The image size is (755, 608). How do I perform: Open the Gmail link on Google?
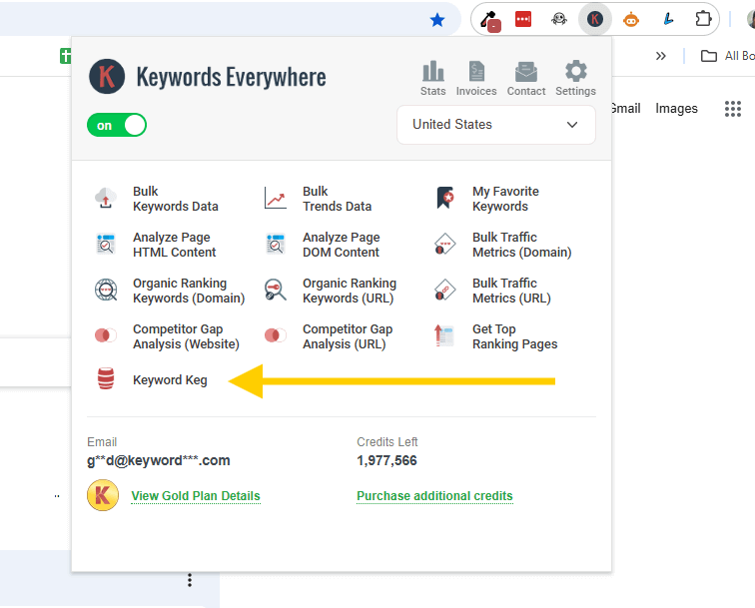pos(626,108)
